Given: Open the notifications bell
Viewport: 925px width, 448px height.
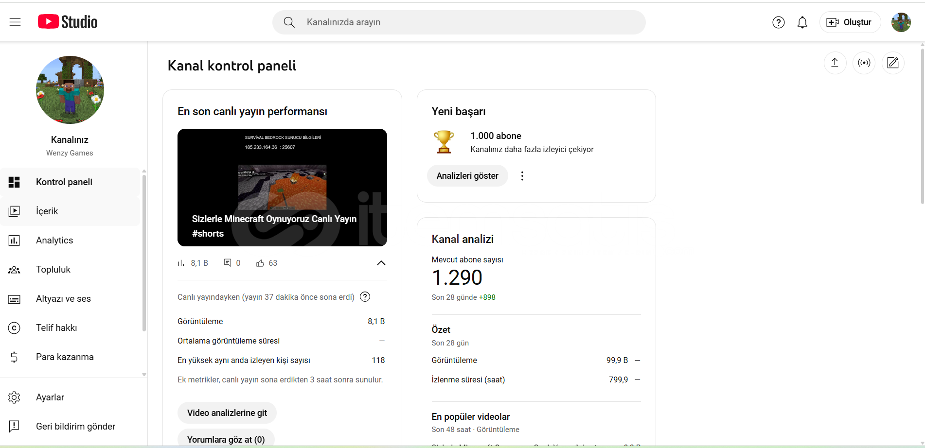Looking at the screenshot, I should (x=802, y=22).
